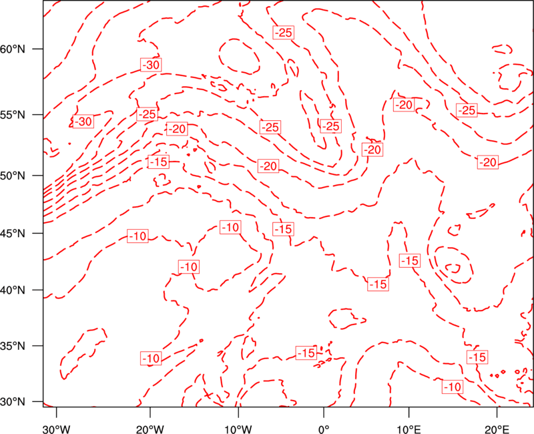Pick the 20°E longitude axis label

(497, 429)
